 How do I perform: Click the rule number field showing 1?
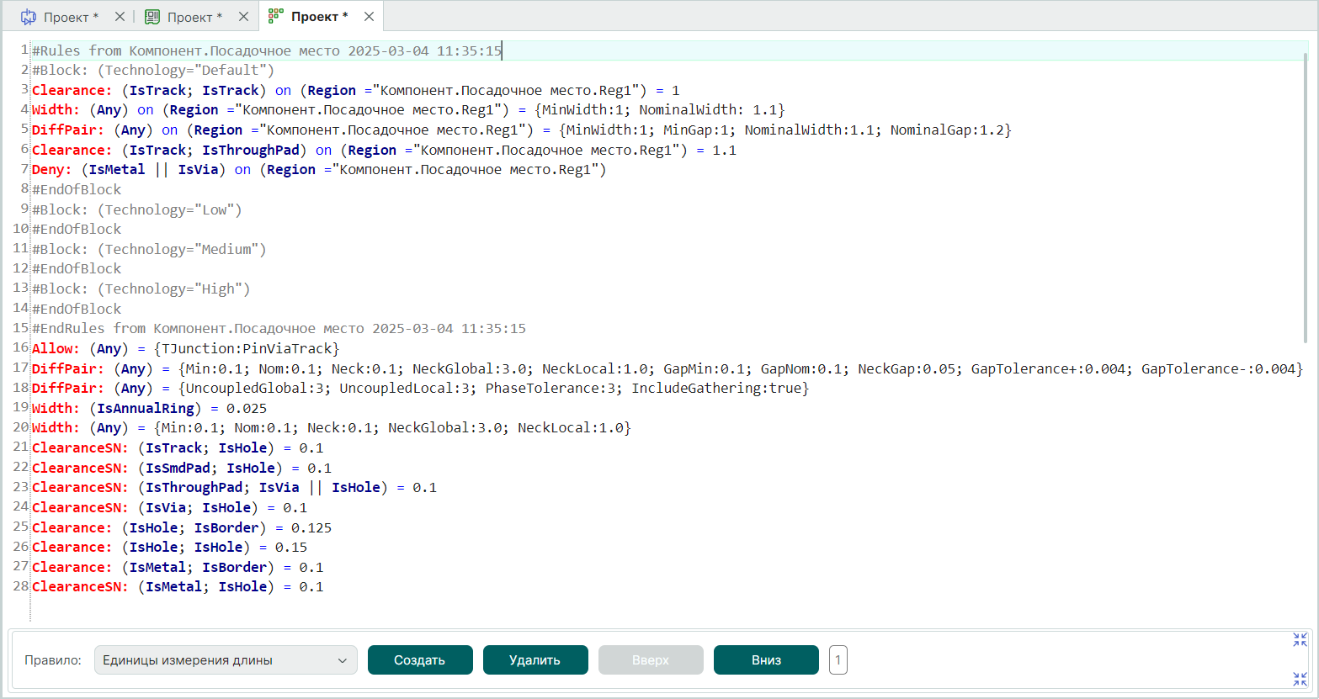pos(838,660)
